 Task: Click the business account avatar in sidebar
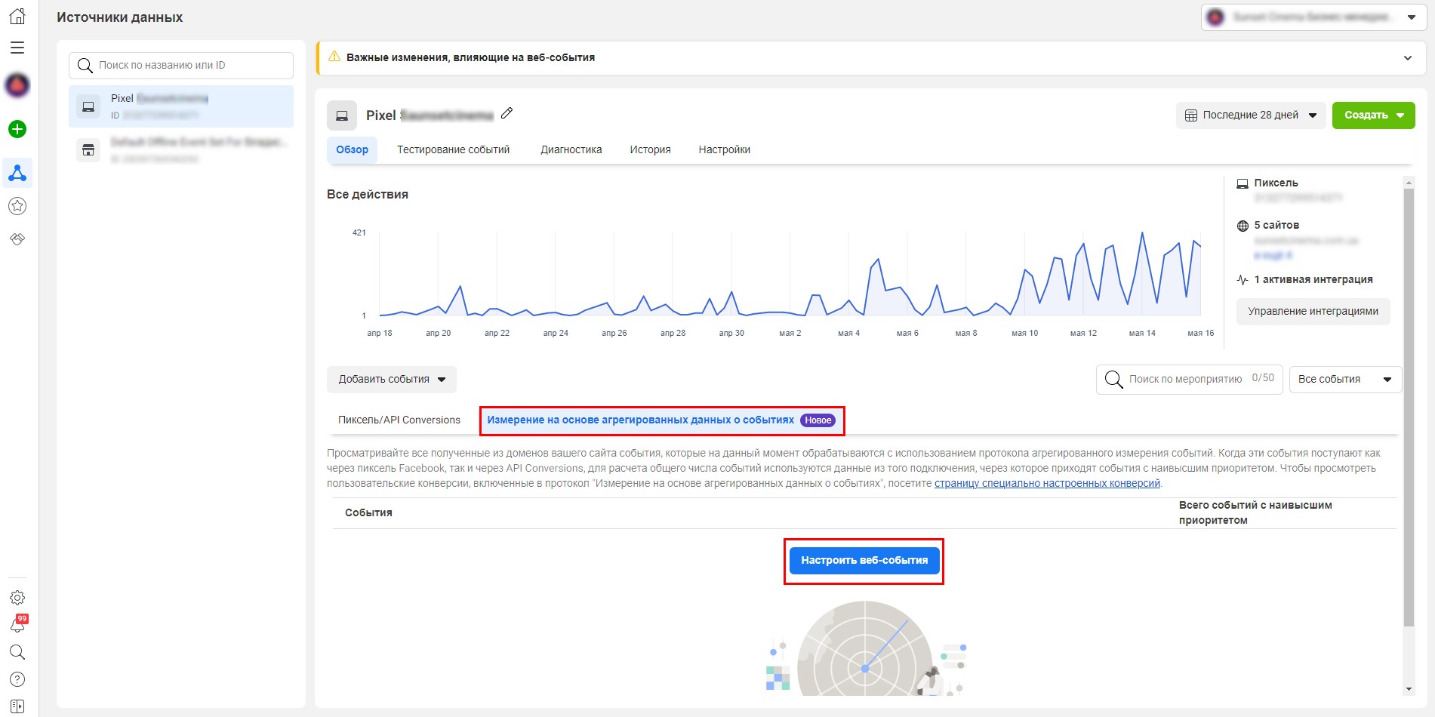coord(17,85)
